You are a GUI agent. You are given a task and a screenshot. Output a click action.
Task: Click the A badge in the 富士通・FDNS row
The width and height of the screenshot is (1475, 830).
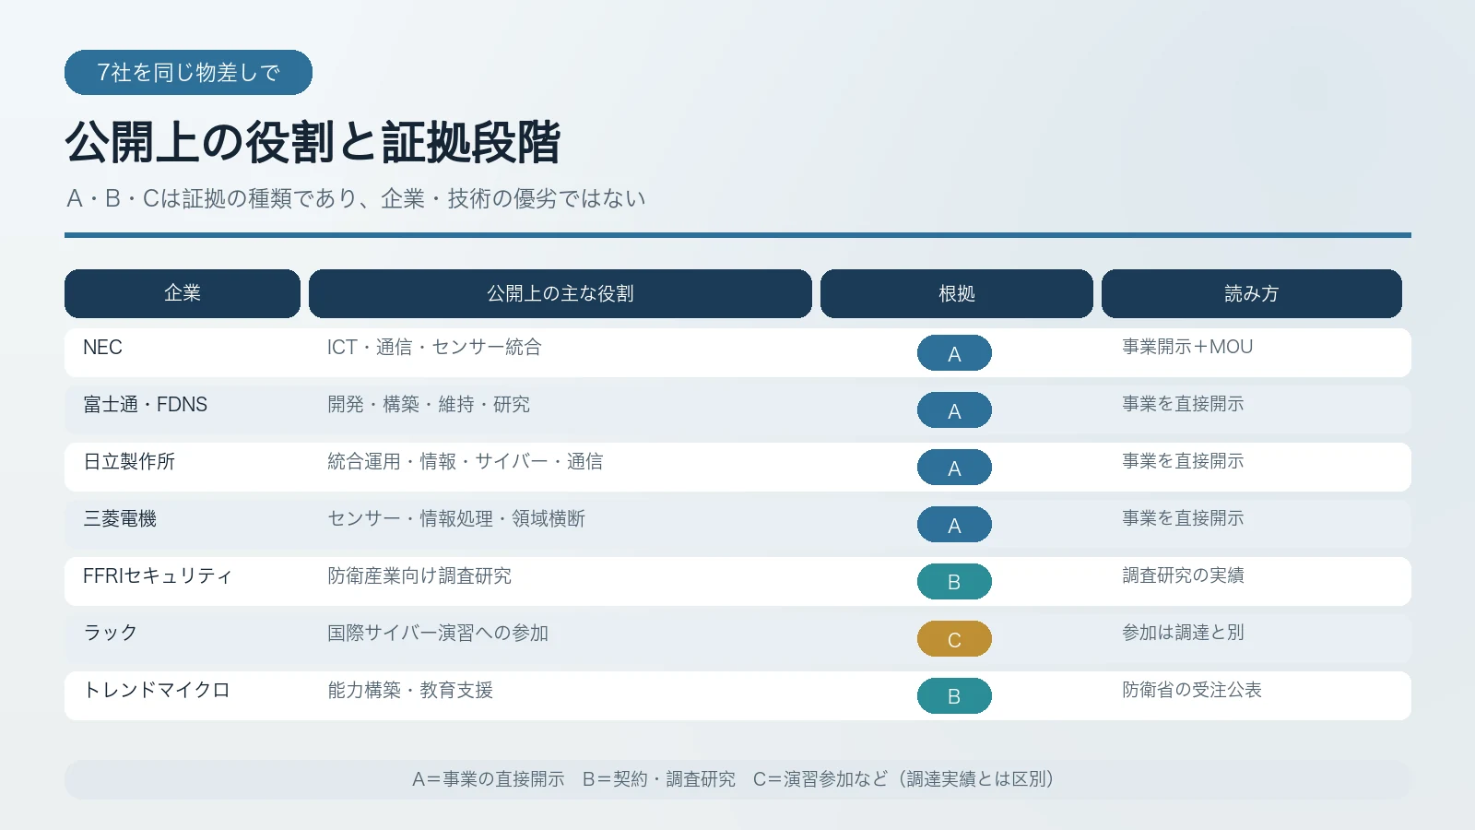pyautogui.click(x=954, y=410)
